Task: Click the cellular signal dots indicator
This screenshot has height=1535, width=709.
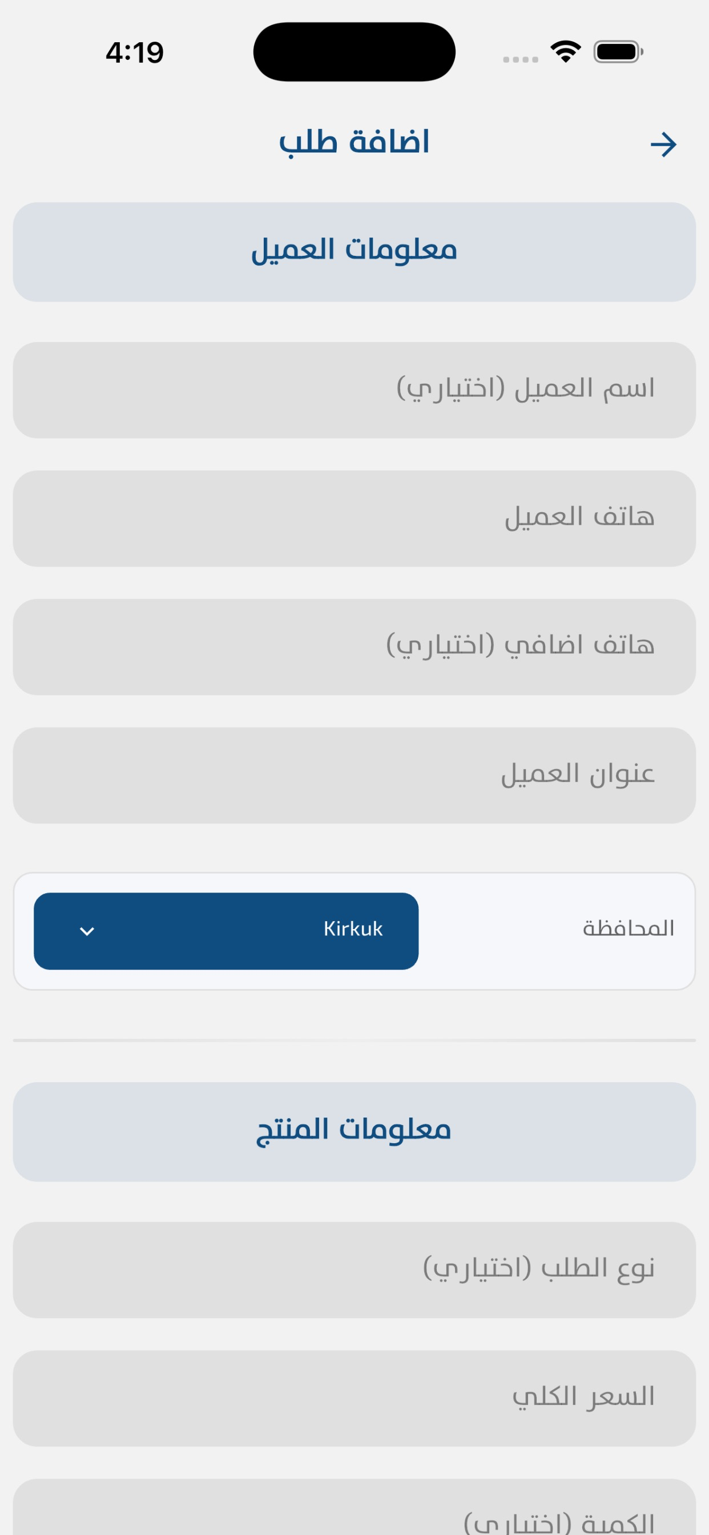Action: (x=520, y=59)
